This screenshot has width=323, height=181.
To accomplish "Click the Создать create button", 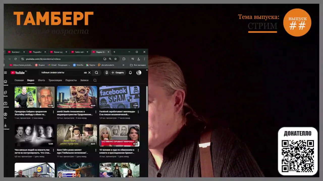I will tap(118, 73).
